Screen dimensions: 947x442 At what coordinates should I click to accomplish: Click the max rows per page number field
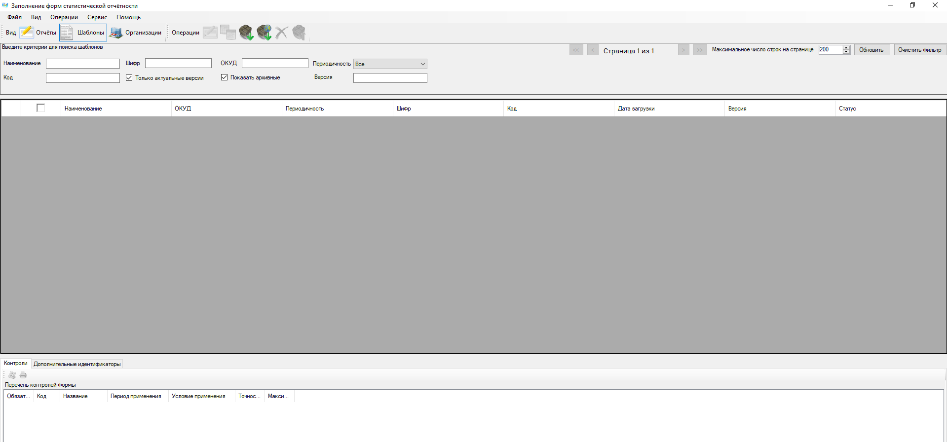(831, 49)
